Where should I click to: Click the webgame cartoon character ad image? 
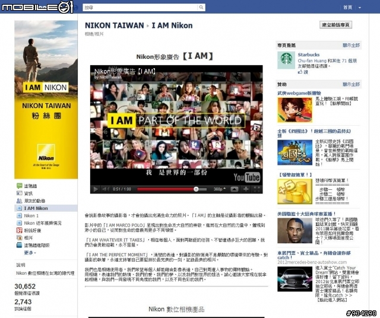[x=295, y=110]
